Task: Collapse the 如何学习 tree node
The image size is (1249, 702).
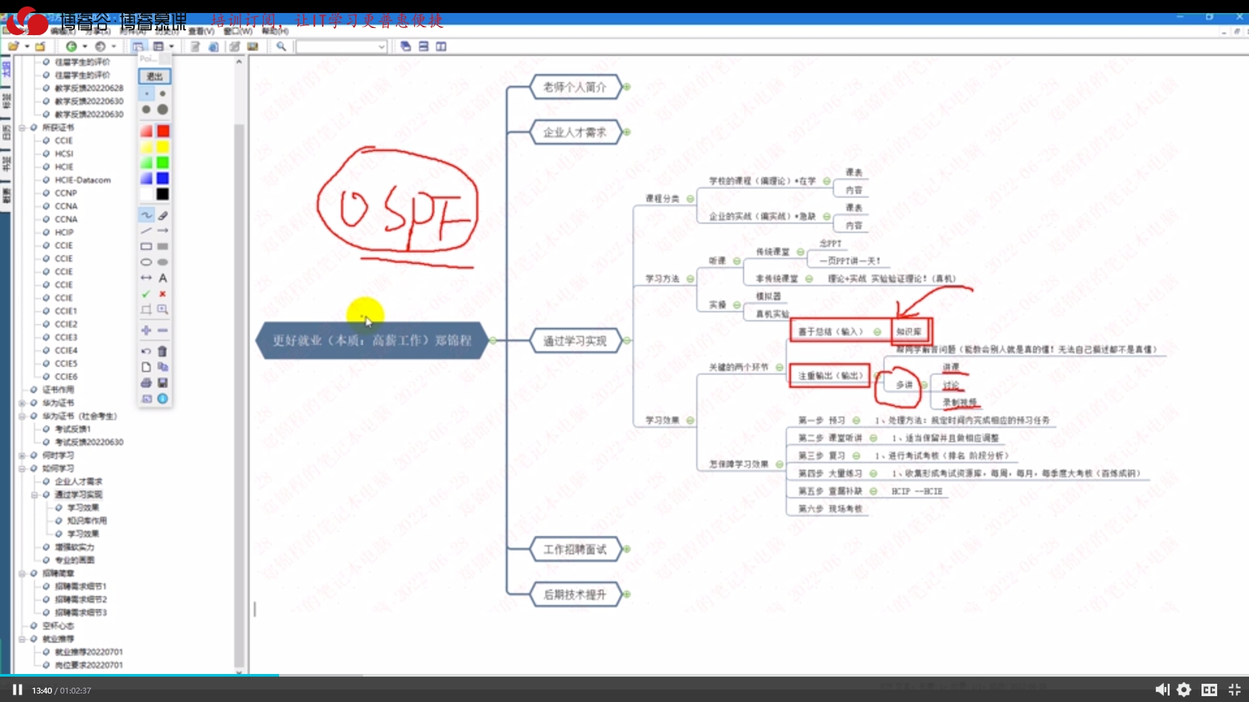Action: tap(22, 468)
